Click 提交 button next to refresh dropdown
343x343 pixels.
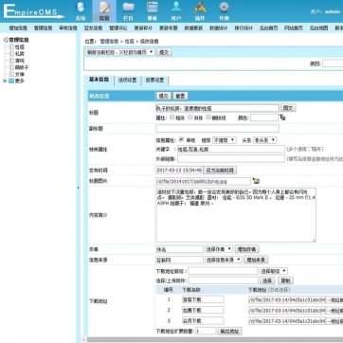[164, 52]
